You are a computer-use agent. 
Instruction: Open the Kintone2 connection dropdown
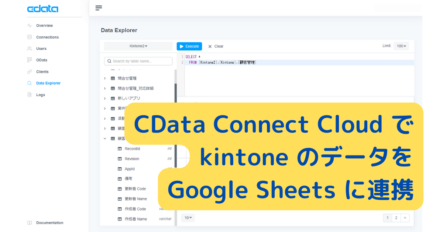tap(138, 46)
